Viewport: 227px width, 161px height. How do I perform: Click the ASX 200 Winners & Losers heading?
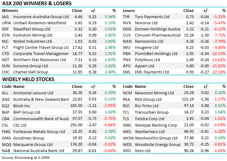coord(37,4)
